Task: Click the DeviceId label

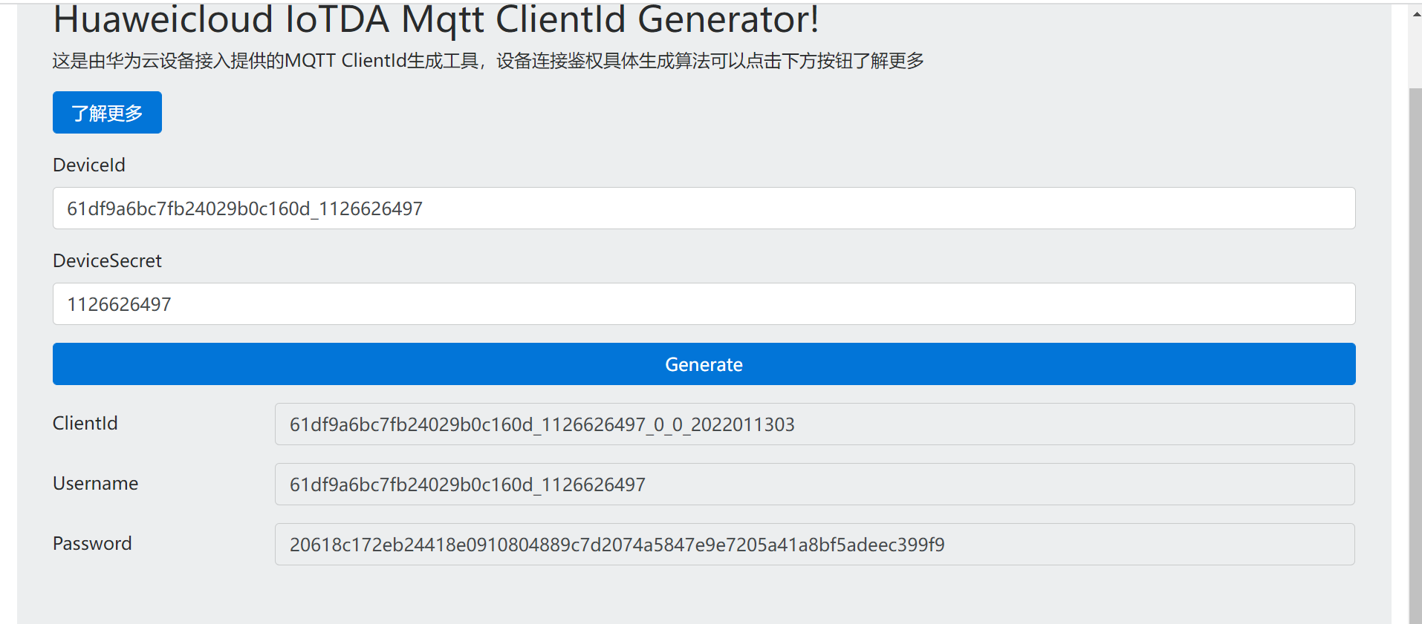Action: (89, 165)
